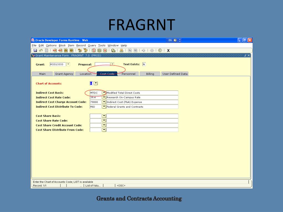Open the Proposal lookup dropdown arrow

point(112,64)
